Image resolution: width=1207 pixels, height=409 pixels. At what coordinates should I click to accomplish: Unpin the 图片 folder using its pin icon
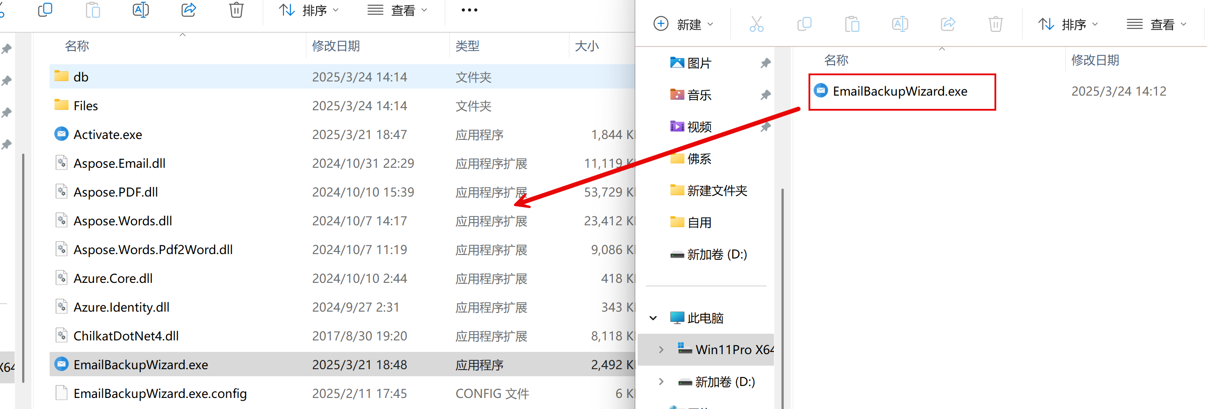pyautogui.click(x=766, y=63)
